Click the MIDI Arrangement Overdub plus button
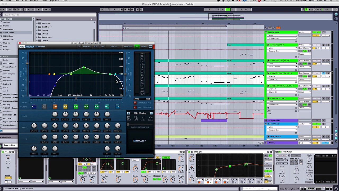The image size is (339, 191). pos(132,9)
